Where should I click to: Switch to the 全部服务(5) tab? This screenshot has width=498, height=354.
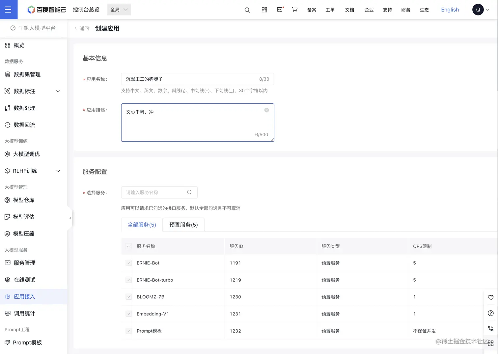[142, 225]
